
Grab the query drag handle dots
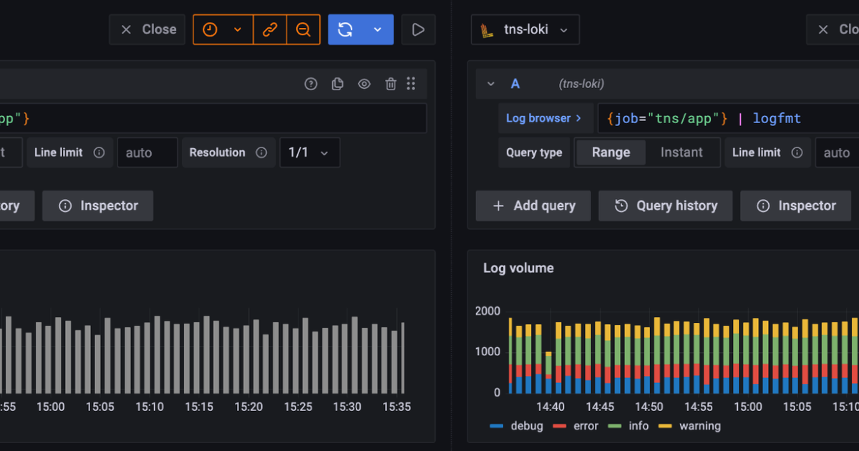click(411, 84)
